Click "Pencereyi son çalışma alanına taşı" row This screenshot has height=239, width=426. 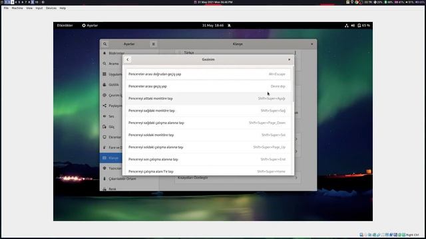pyautogui.click(x=208, y=159)
